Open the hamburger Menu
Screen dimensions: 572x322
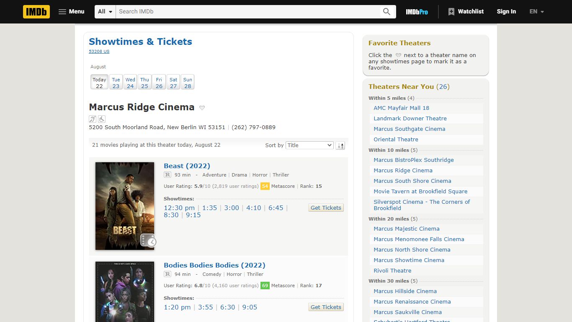(x=71, y=12)
